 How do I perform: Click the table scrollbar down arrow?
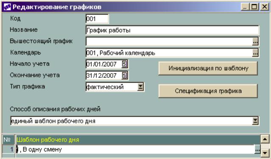[x=265, y=153]
